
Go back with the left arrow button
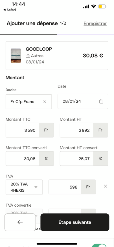pyautogui.click(x=20, y=222)
